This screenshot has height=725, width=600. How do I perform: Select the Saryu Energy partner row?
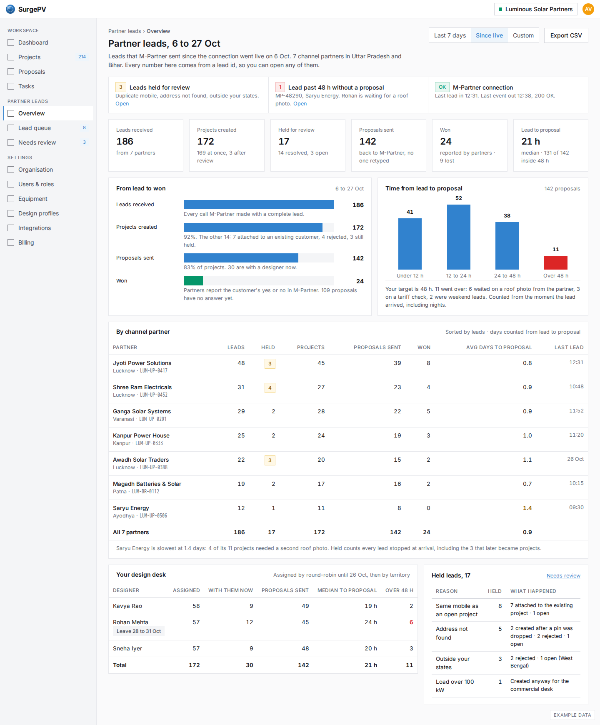point(348,512)
